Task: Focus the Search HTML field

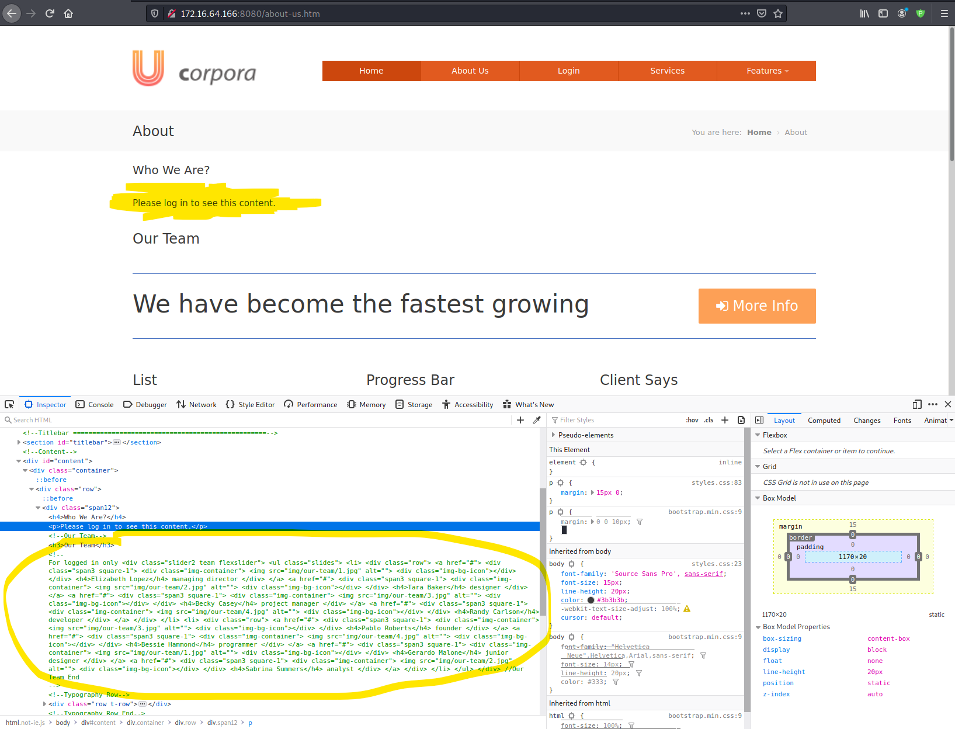Action: click(x=257, y=420)
